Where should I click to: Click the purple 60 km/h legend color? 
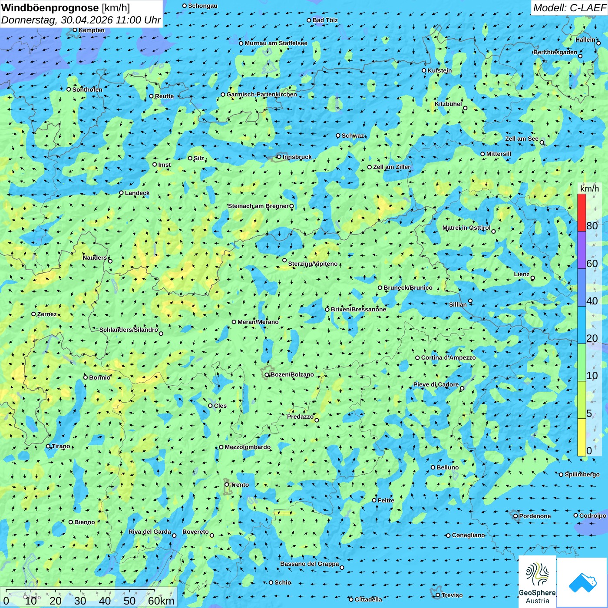[x=582, y=250]
